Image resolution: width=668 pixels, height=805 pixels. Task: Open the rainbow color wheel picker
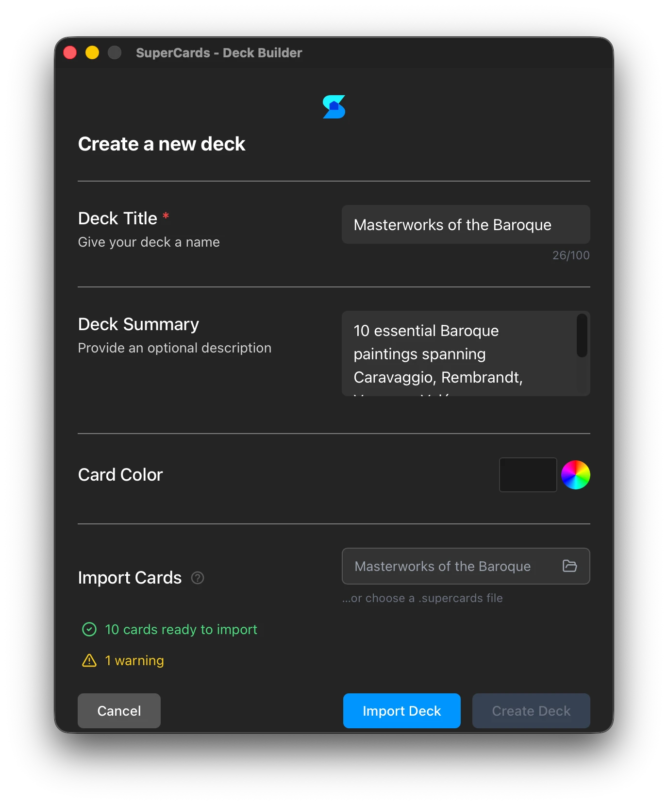576,475
